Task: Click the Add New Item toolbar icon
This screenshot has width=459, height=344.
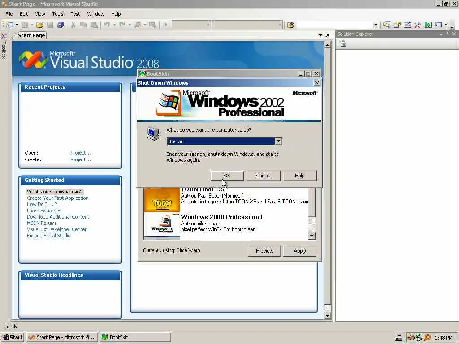Action: 25,25
